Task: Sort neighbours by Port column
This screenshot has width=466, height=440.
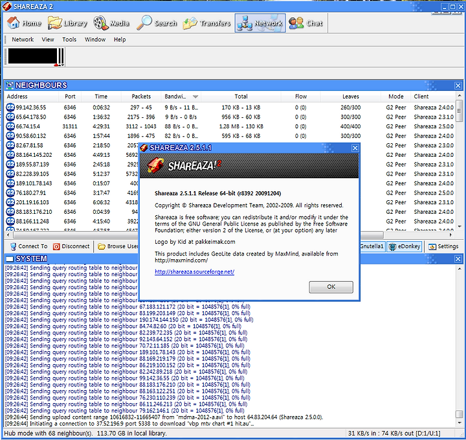Action: coord(70,97)
